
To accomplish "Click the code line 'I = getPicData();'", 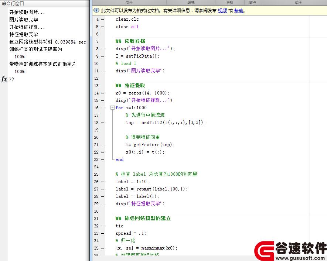I will (x=137, y=56).
